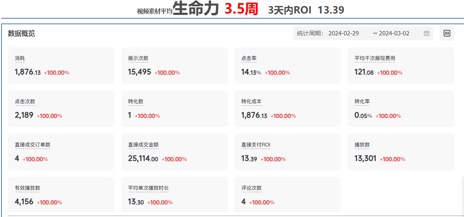Open the column settings icon button
The image size is (464, 217).
pyautogui.click(x=447, y=33)
